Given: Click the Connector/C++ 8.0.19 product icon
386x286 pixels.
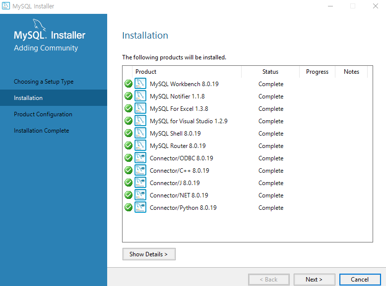Looking at the screenshot, I should point(140,170).
